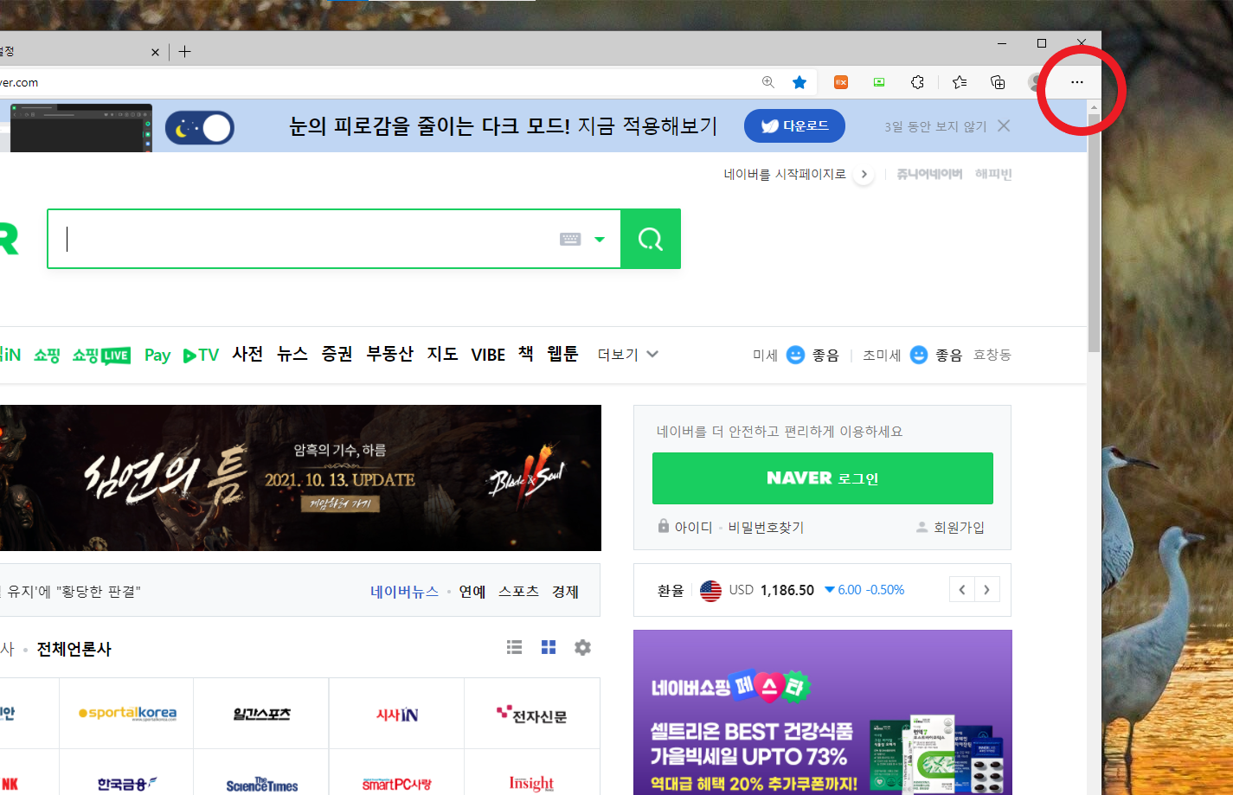Open the 쇼핑 menu item
Viewport: 1233px width, 795px height.
tap(47, 356)
